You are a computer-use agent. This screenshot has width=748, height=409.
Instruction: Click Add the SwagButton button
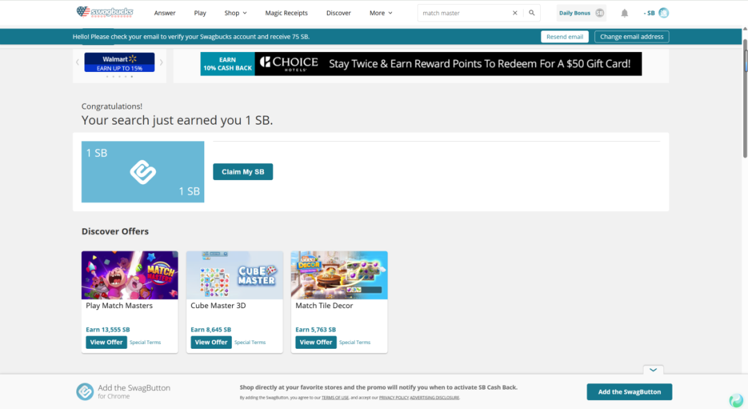629,392
